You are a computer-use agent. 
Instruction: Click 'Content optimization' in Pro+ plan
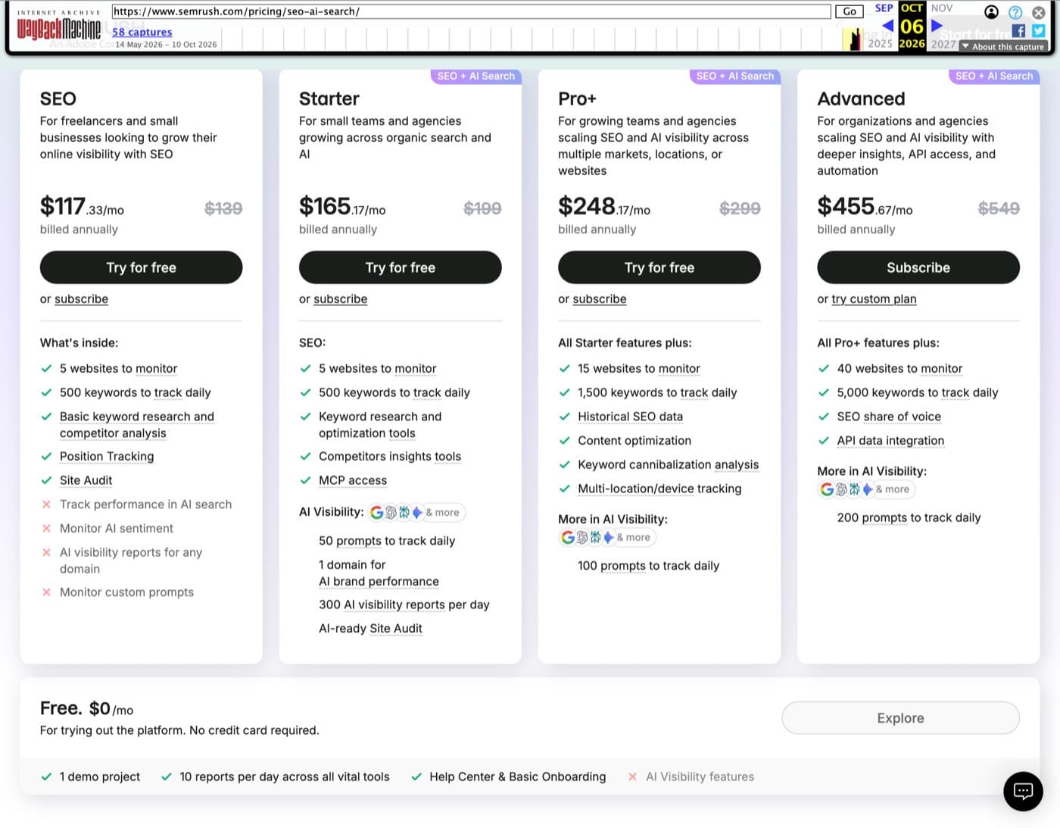(634, 441)
